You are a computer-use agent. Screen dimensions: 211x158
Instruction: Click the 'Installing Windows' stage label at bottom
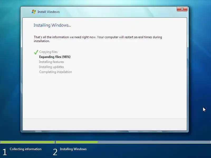(73, 149)
